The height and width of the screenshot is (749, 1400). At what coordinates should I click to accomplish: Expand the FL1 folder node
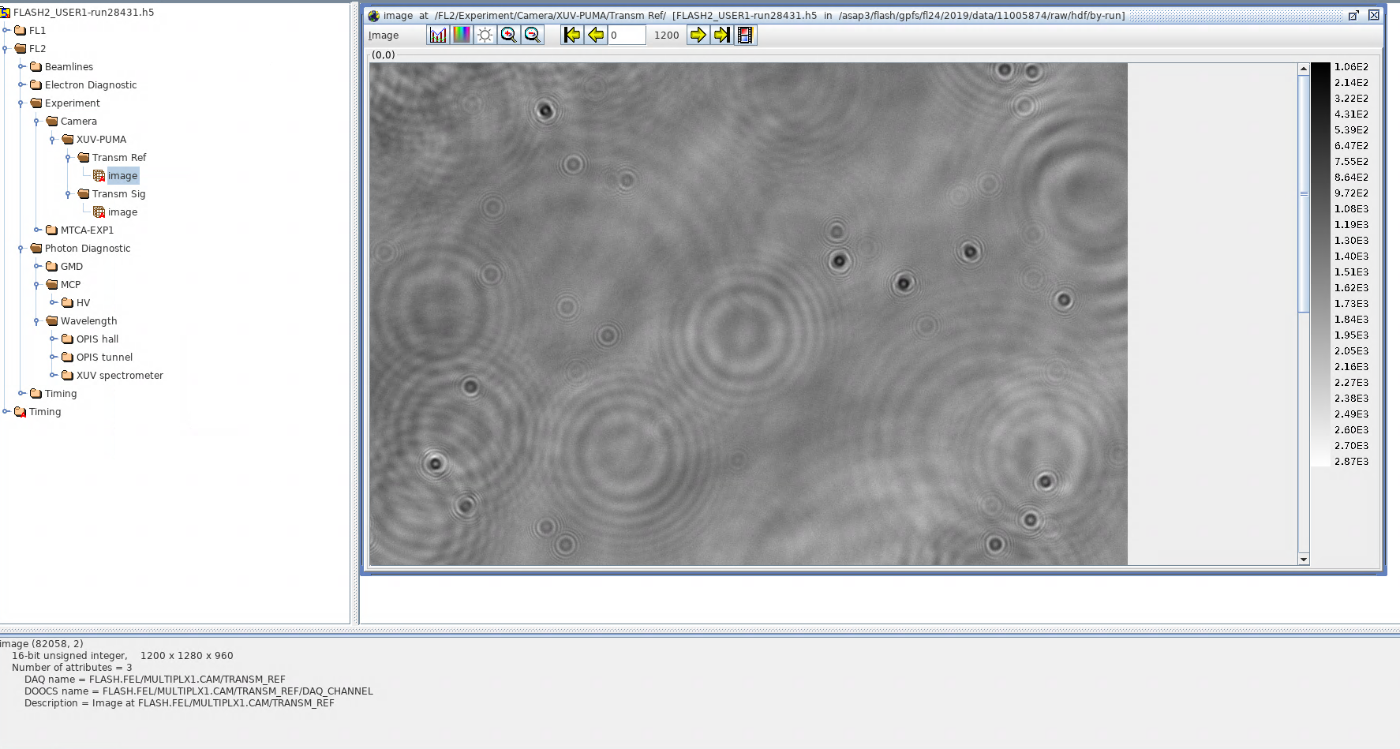(6, 31)
